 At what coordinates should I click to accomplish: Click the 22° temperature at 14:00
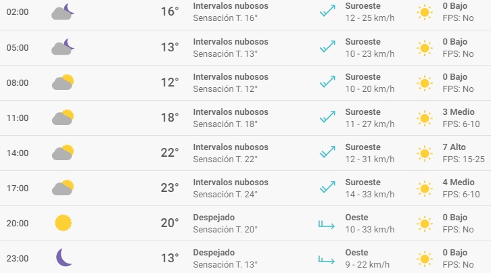click(x=170, y=153)
